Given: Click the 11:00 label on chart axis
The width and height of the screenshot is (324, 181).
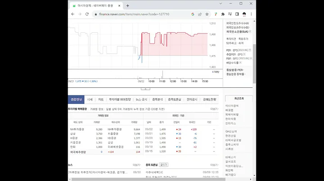Looking at the screenshot, I should pos(162,81).
